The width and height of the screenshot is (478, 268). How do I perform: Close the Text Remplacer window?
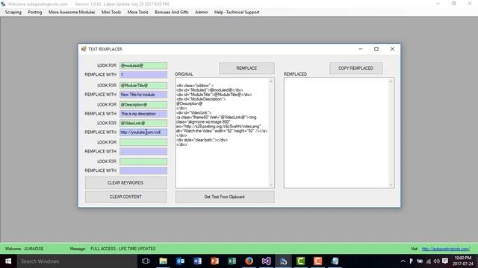click(x=392, y=49)
